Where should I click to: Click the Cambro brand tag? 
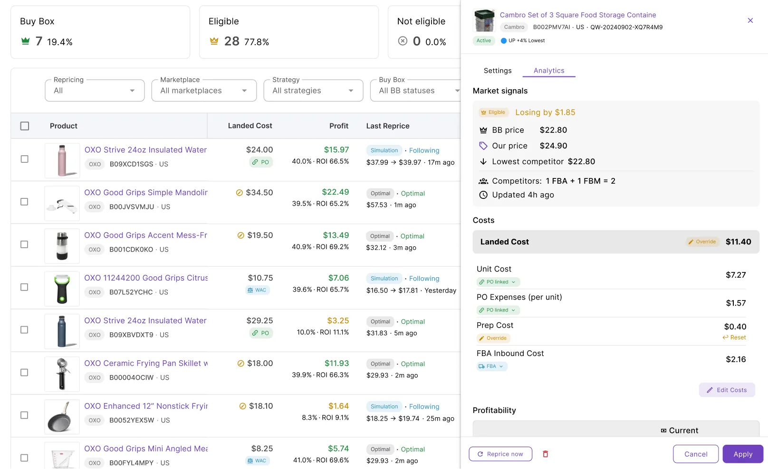pos(514,27)
